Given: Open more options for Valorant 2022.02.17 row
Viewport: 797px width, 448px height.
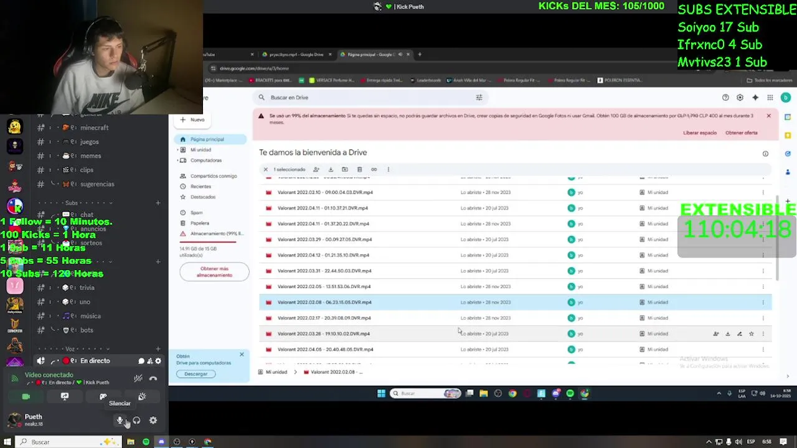Looking at the screenshot, I should [763, 318].
